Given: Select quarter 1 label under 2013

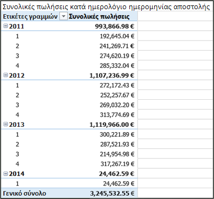Looking at the screenshot, I should (x=17, y=134).
